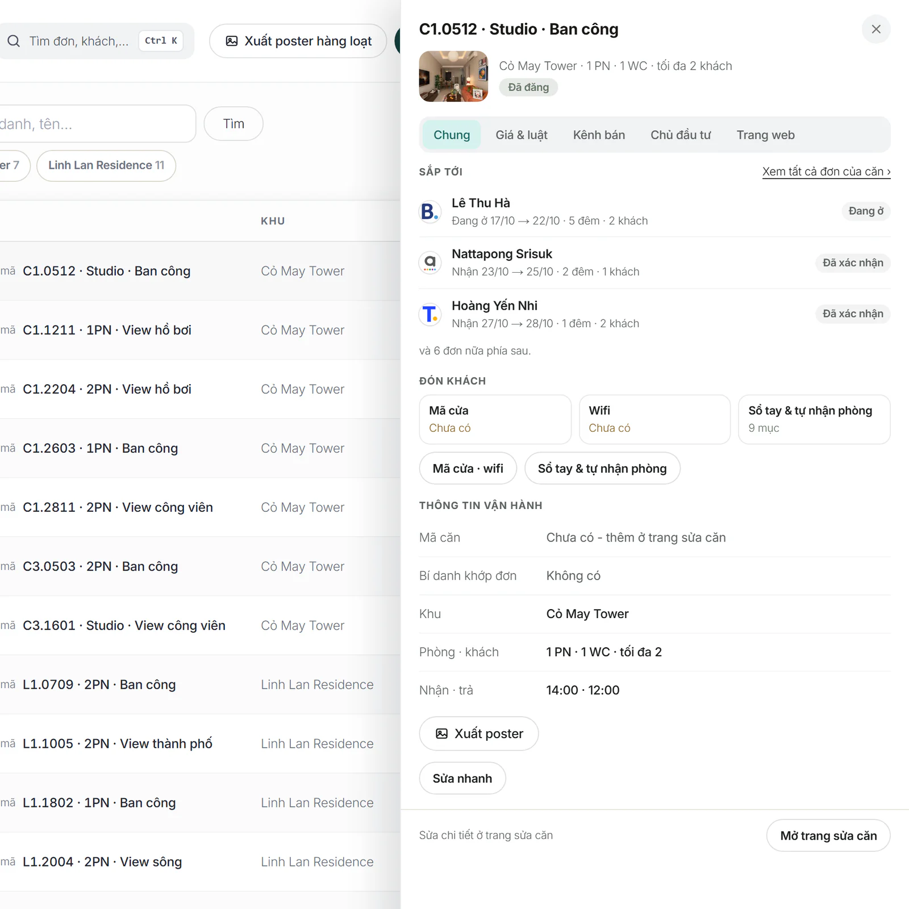
Task: Open the Kênh bán tab
Action: click(x=599, y=135)
